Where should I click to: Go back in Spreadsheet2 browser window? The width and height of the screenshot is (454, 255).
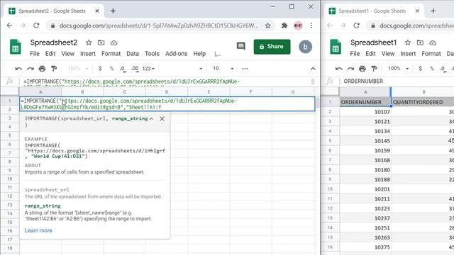click(9, 25)
